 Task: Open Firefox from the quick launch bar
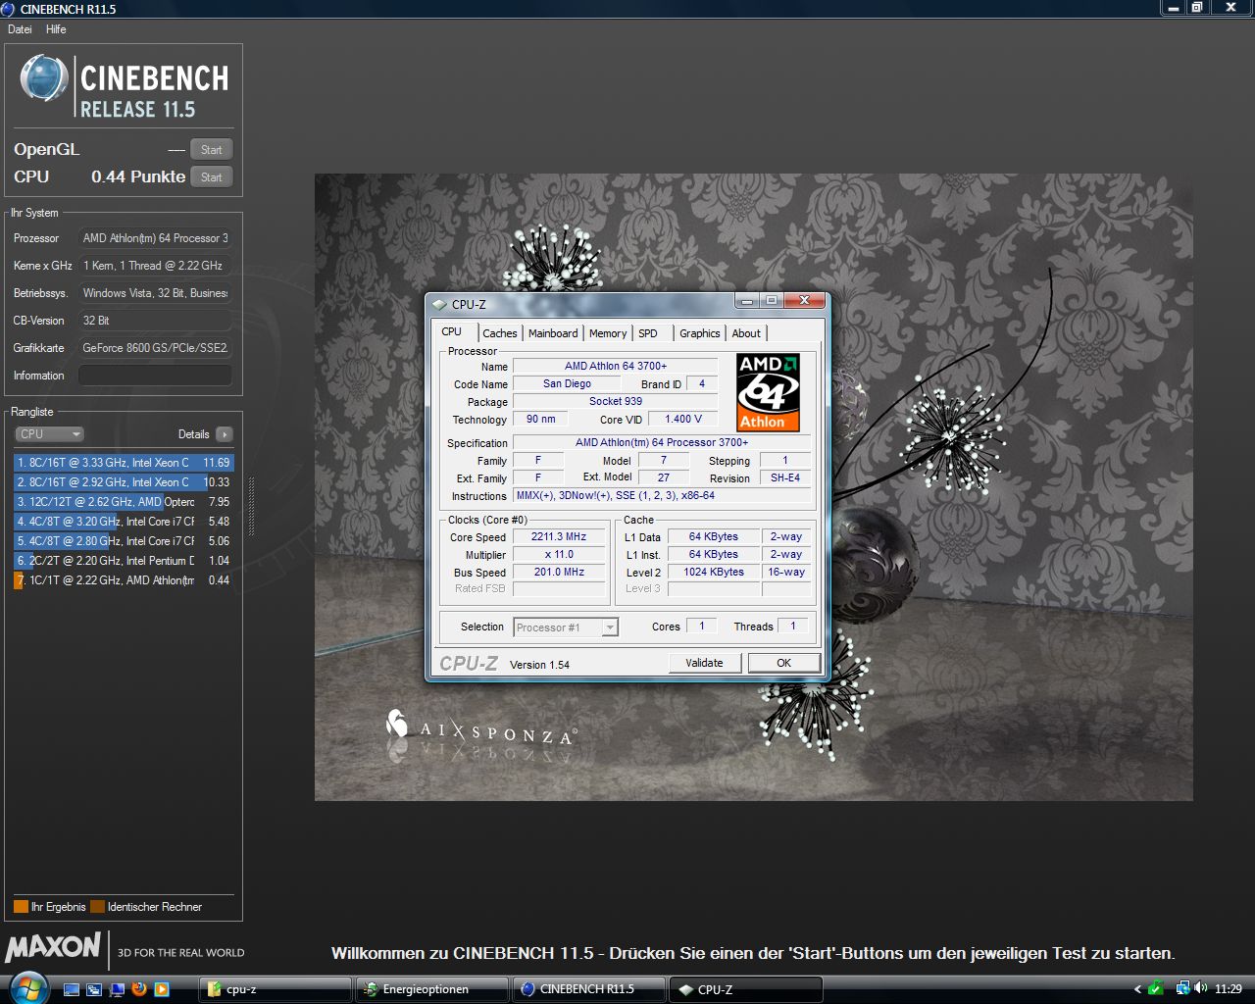pos(139,989)
